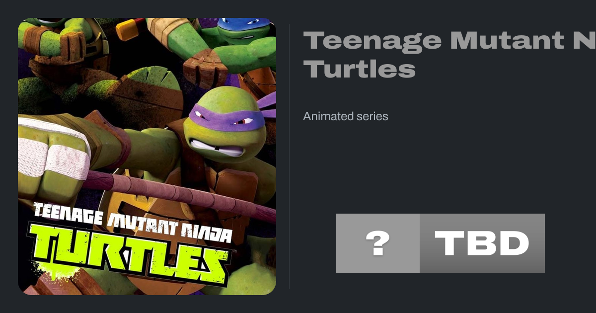
Task: Click Donatello's purple mask
Action: click(223, 117)
